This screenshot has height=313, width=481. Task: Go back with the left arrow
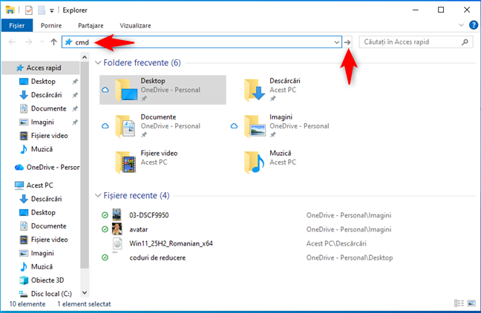pyautogui.click(x=12, y=42)
